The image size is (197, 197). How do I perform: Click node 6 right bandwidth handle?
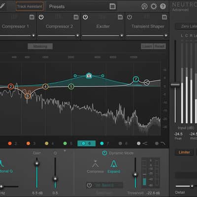[102, 76]
